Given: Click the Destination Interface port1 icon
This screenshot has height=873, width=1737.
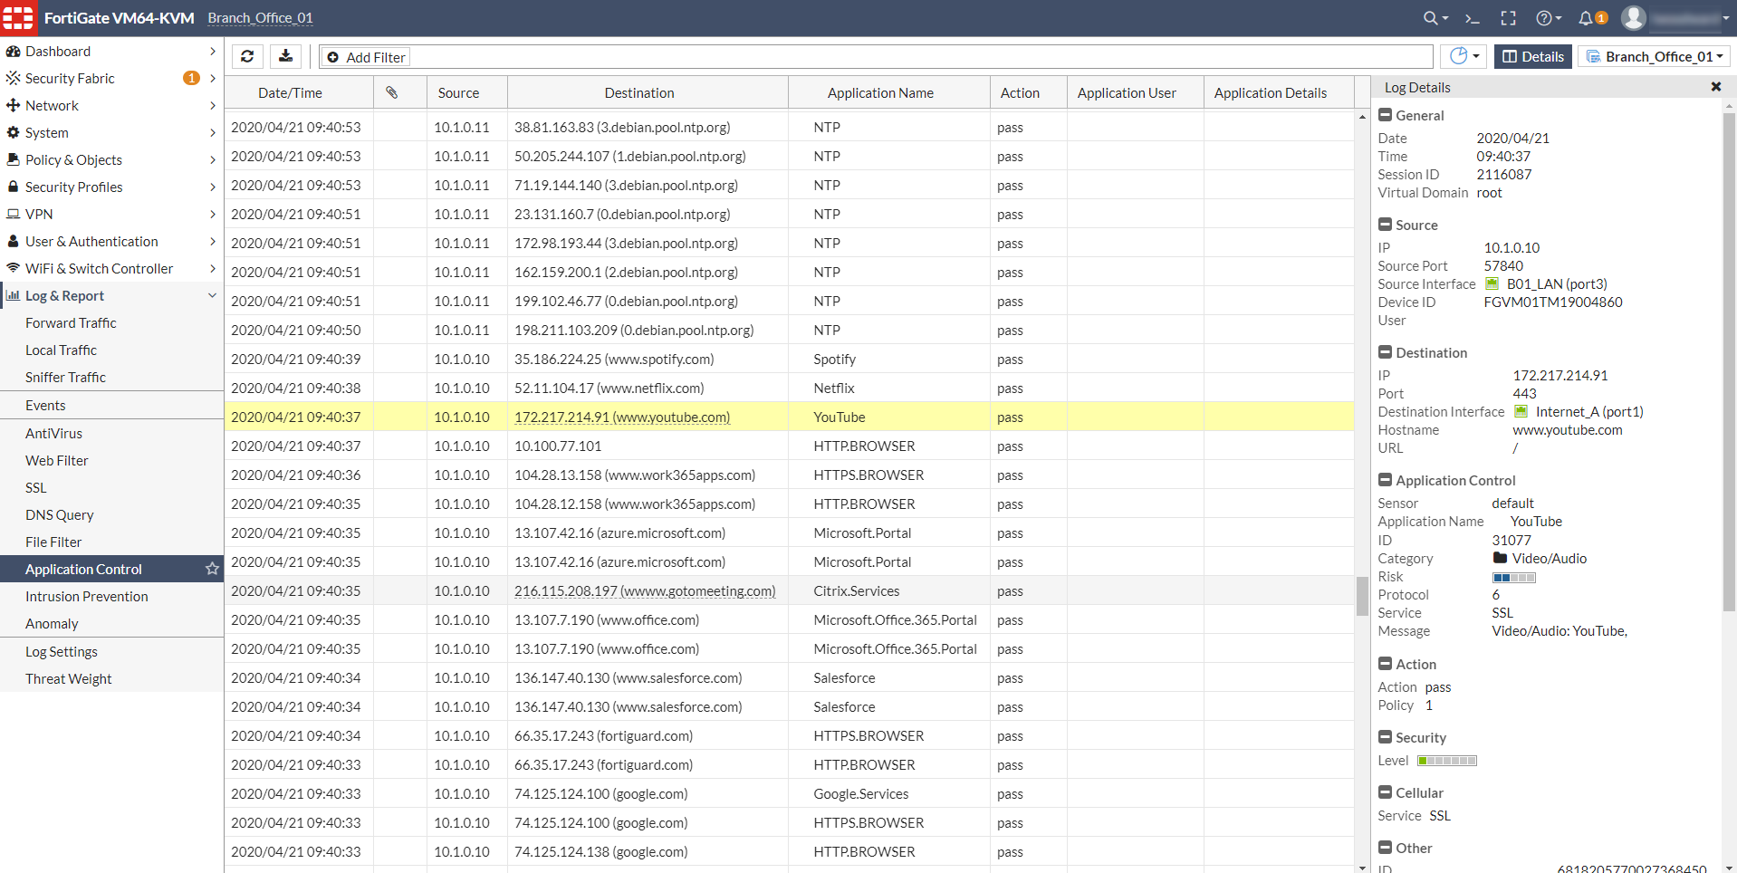Looking at the screenshot, I should (x=1521, y=412).
